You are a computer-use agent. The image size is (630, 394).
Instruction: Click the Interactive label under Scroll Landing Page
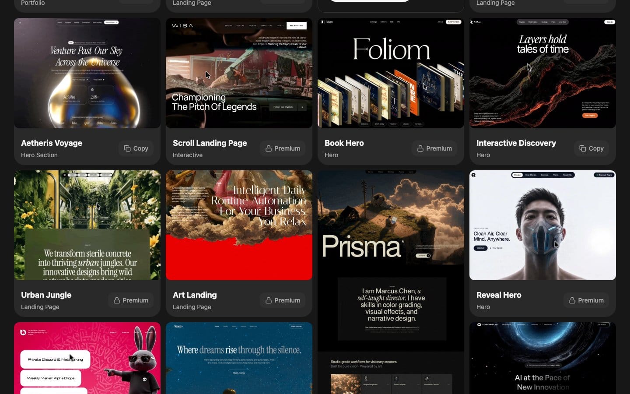pyautogui.click(x=188, y=155)
